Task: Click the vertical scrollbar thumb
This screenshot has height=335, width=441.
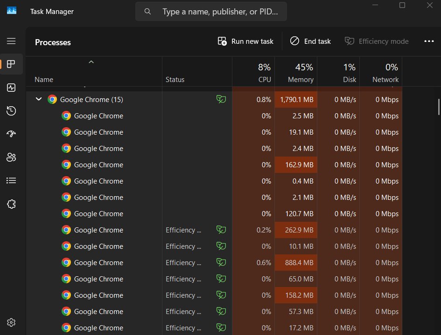Action: tap(439, 107)
